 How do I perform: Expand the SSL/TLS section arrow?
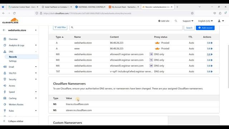[x=36, y=73]
